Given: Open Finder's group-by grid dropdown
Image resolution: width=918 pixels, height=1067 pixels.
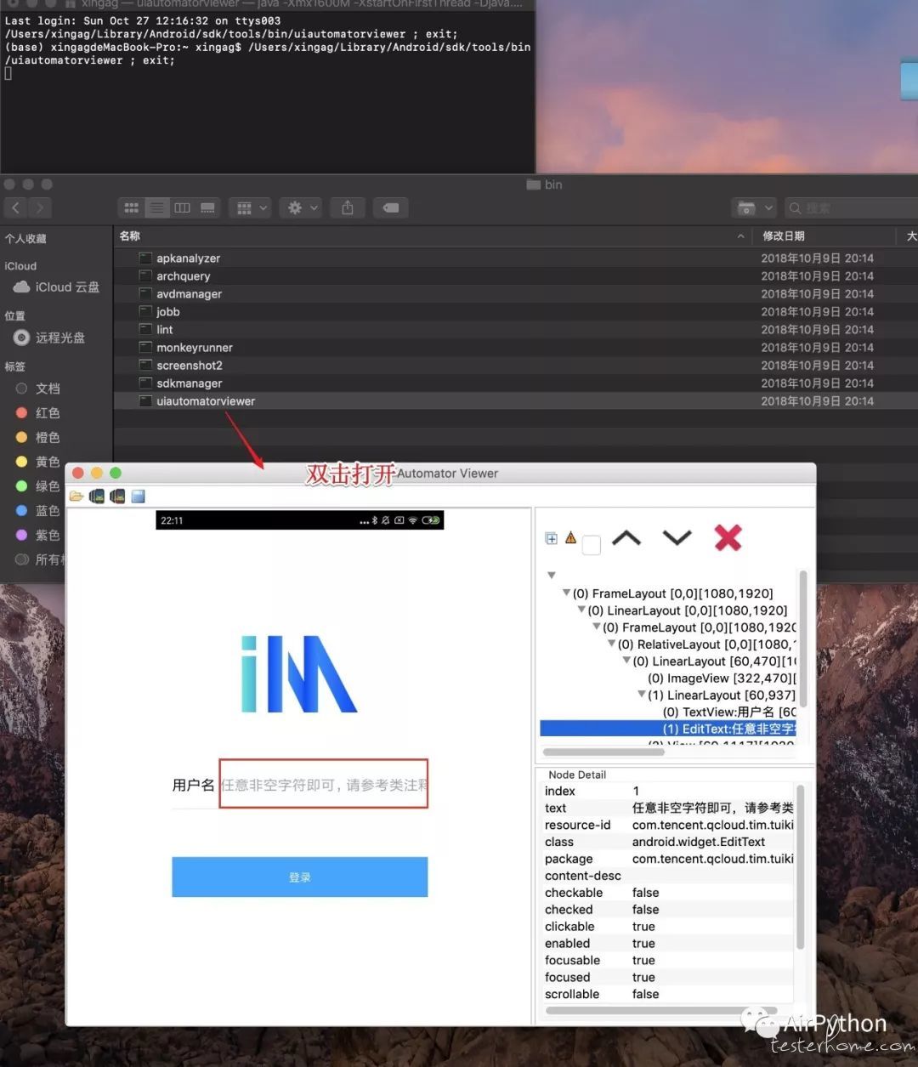Looking at the screenshot, I should (x=252, y=207).
